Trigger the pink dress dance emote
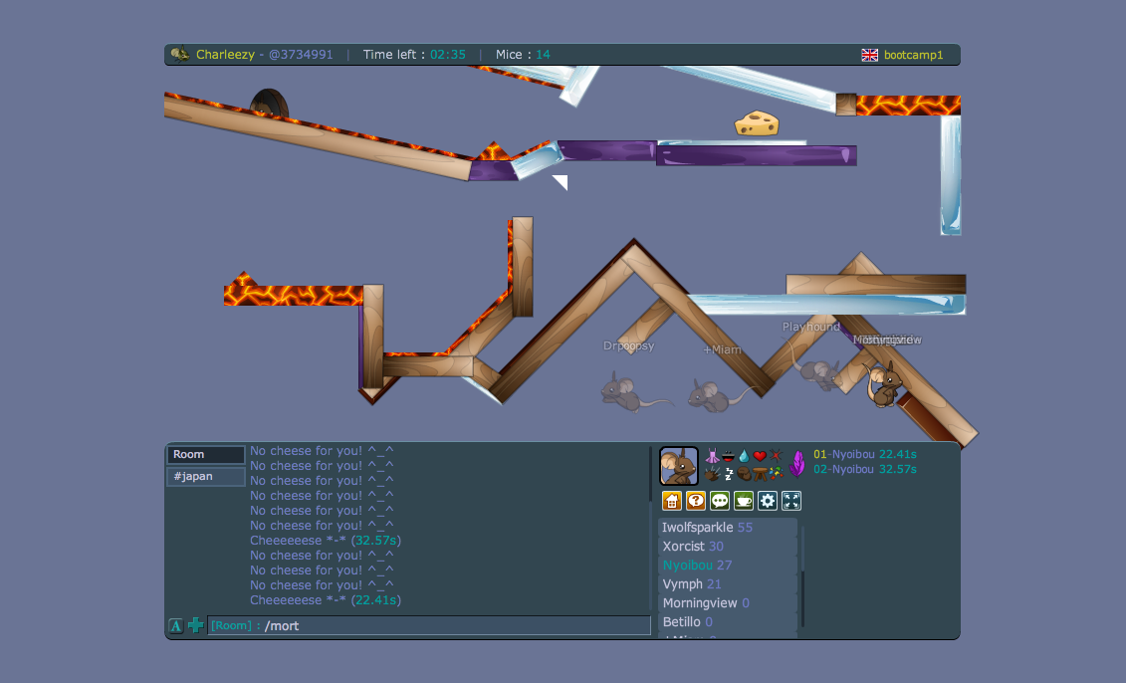 713,456
